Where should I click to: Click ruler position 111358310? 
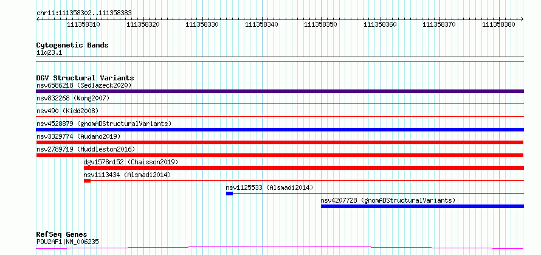[83, 24]
